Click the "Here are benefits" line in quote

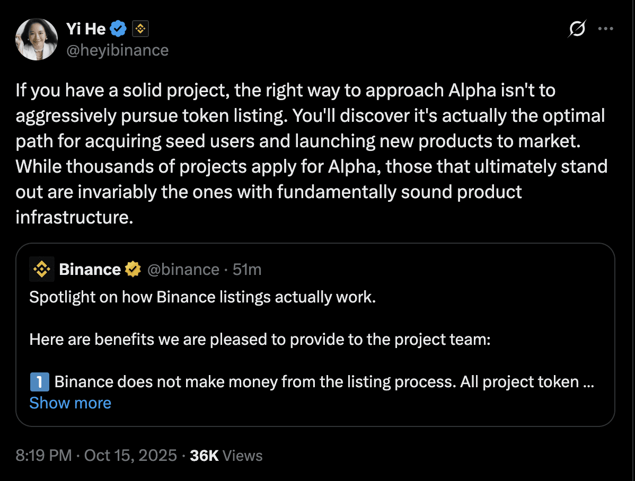(x=260, y=340)
